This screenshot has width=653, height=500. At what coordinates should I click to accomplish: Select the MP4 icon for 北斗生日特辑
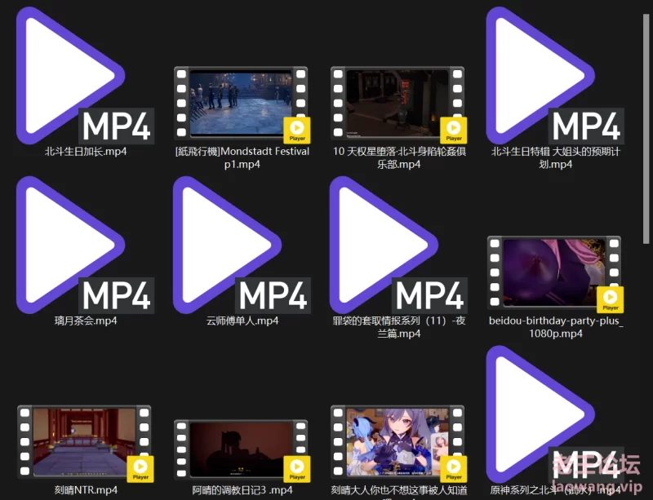[555, 76]
